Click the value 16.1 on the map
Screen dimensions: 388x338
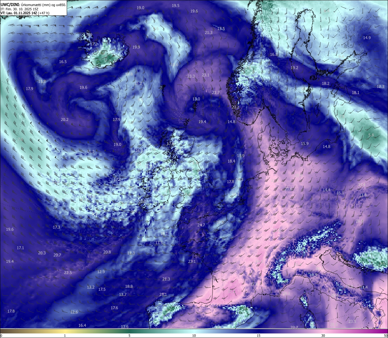340,193
